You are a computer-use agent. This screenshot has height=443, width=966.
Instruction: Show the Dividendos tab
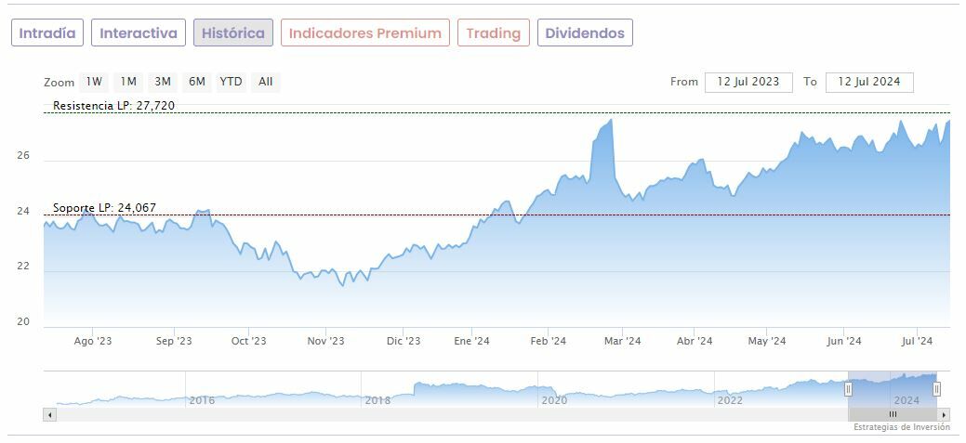(x=585, y=33)
